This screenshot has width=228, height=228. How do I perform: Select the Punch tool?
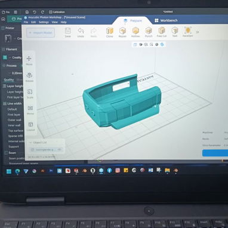149,32
